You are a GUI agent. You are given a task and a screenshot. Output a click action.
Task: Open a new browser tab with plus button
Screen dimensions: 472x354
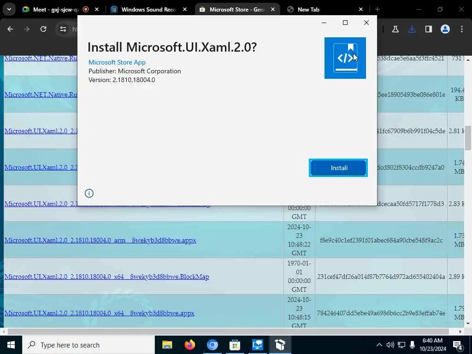tap(378, 9)
